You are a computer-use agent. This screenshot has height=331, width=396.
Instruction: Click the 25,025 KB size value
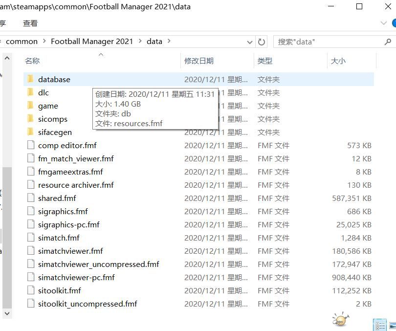click(353, 224)
